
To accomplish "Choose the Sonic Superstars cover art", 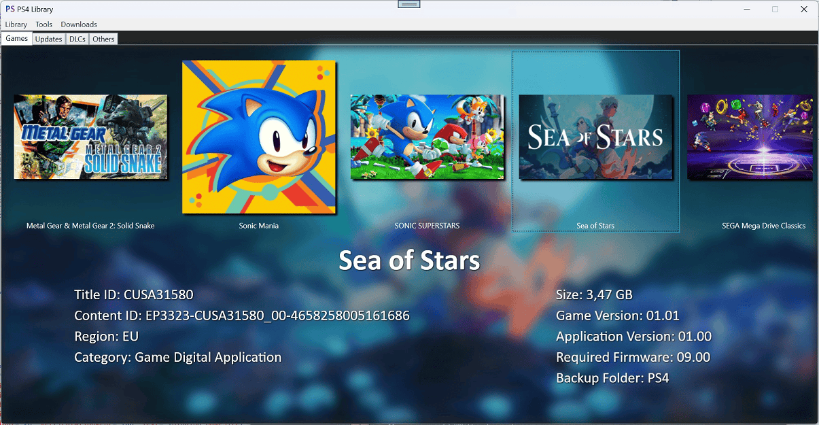I will pyautogui.click(x=427, y=137).
